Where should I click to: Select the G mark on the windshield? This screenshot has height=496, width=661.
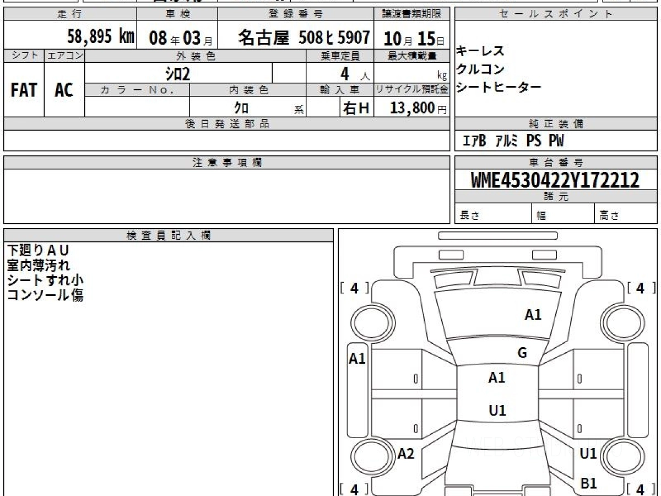(x=522, y=353)
